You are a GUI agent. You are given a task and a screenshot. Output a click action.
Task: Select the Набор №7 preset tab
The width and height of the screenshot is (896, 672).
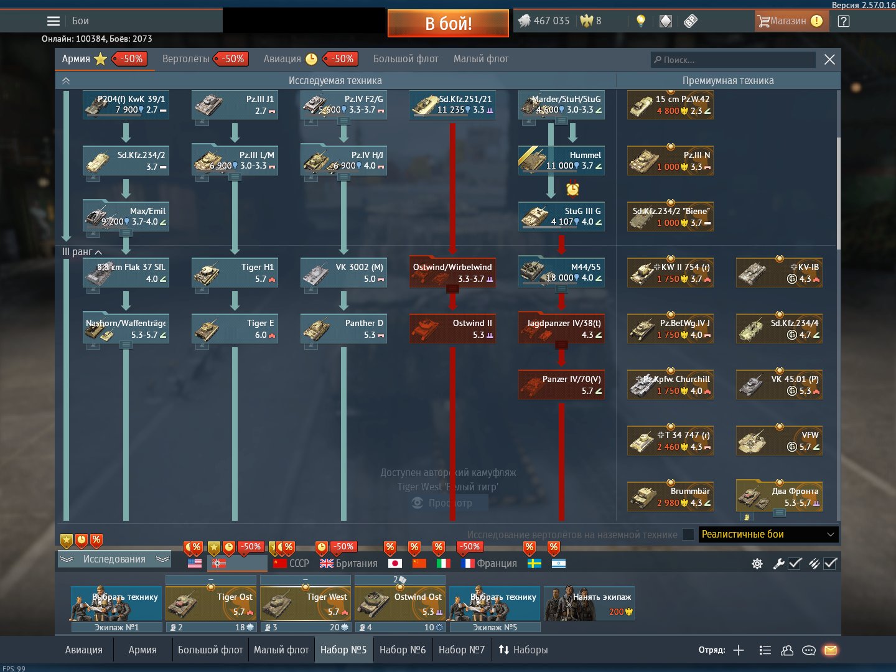(462, 650)
